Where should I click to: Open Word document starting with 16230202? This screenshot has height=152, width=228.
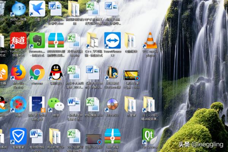pos(55,8)
